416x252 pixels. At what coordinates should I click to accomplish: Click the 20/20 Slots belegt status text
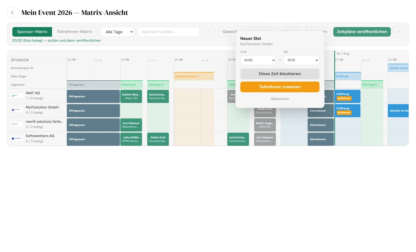tap(56, 40)
